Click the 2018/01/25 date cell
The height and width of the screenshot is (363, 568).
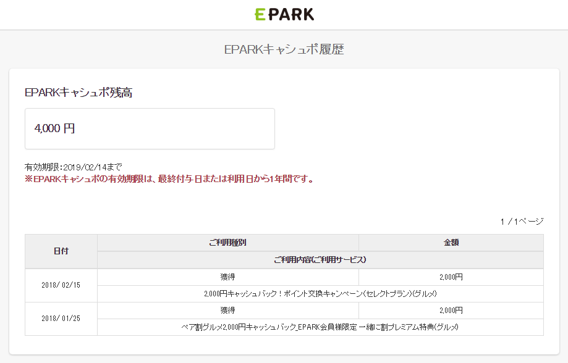61,319
